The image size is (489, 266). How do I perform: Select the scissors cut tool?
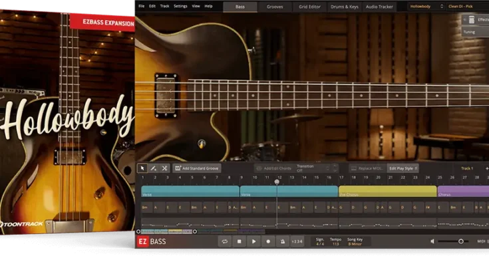(164, 168)
